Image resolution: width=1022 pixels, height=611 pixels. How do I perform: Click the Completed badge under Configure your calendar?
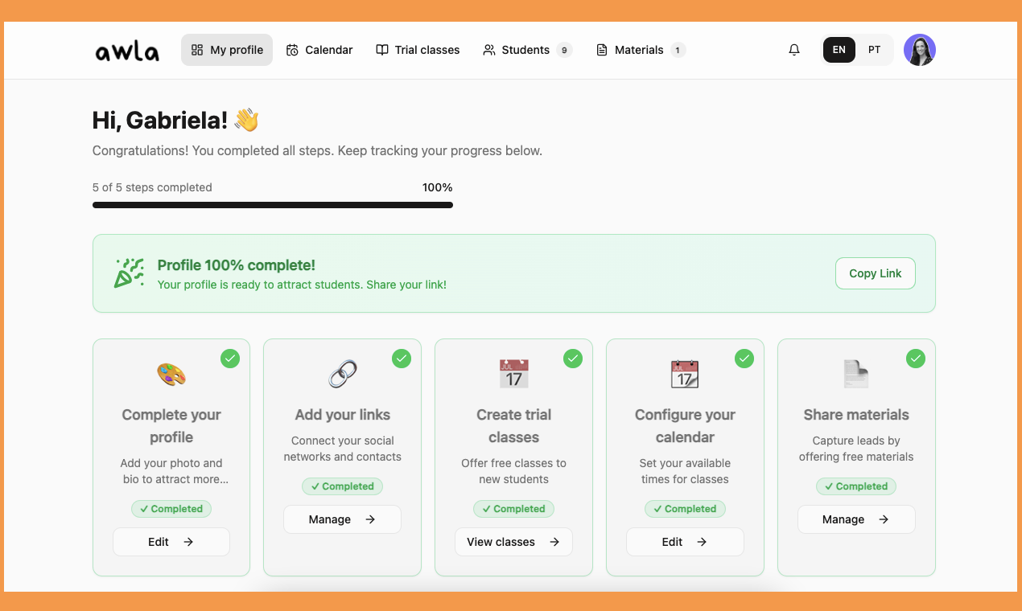[x=685, y=508]
